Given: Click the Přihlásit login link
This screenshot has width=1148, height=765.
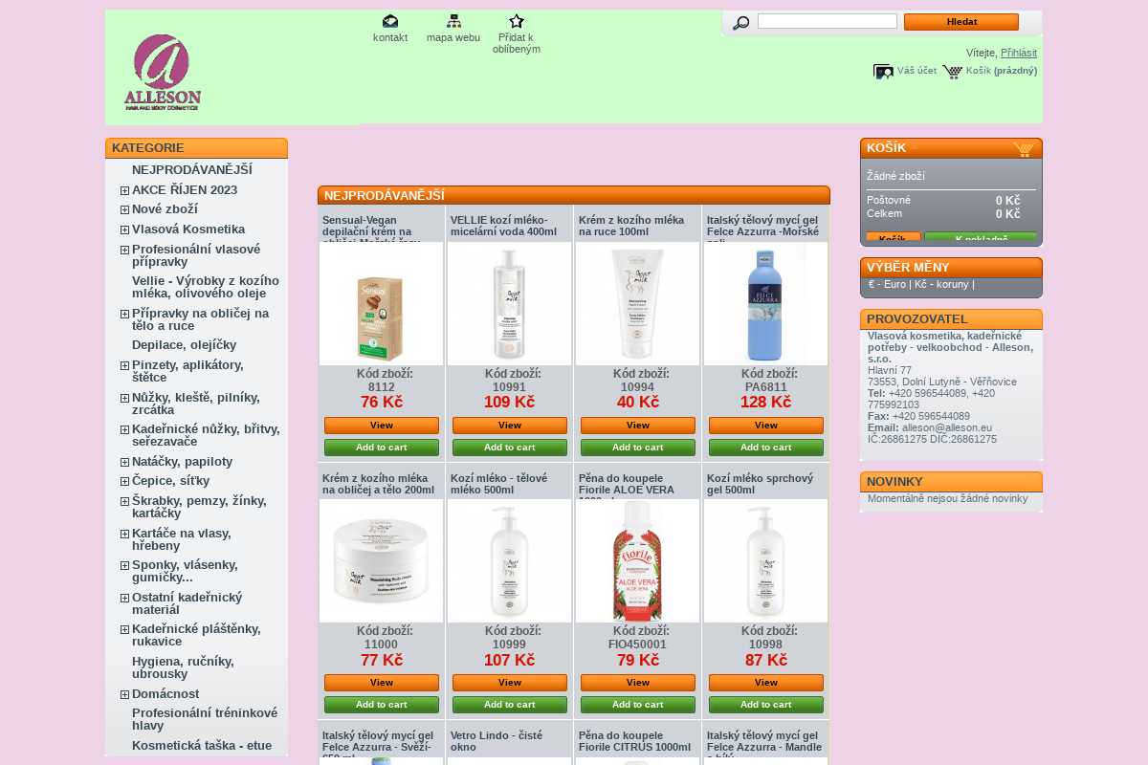Looking at the screenshot, I should click(x=1019, y=54).
